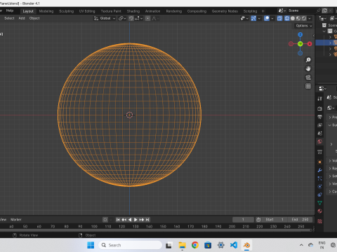Screen dimensions: 337x252
Task: Open the snapping options dropdown
Action: [138, 18]
